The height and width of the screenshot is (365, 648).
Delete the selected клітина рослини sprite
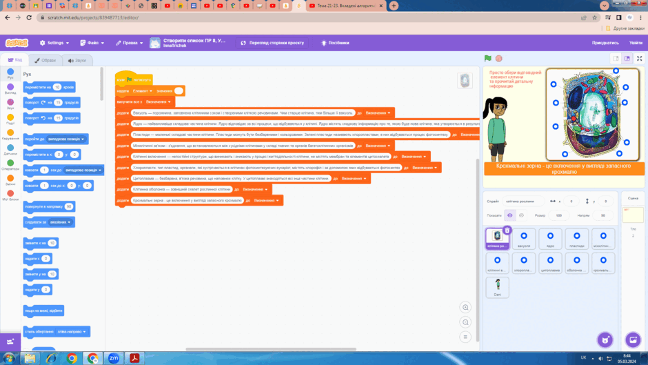point(507,230)
